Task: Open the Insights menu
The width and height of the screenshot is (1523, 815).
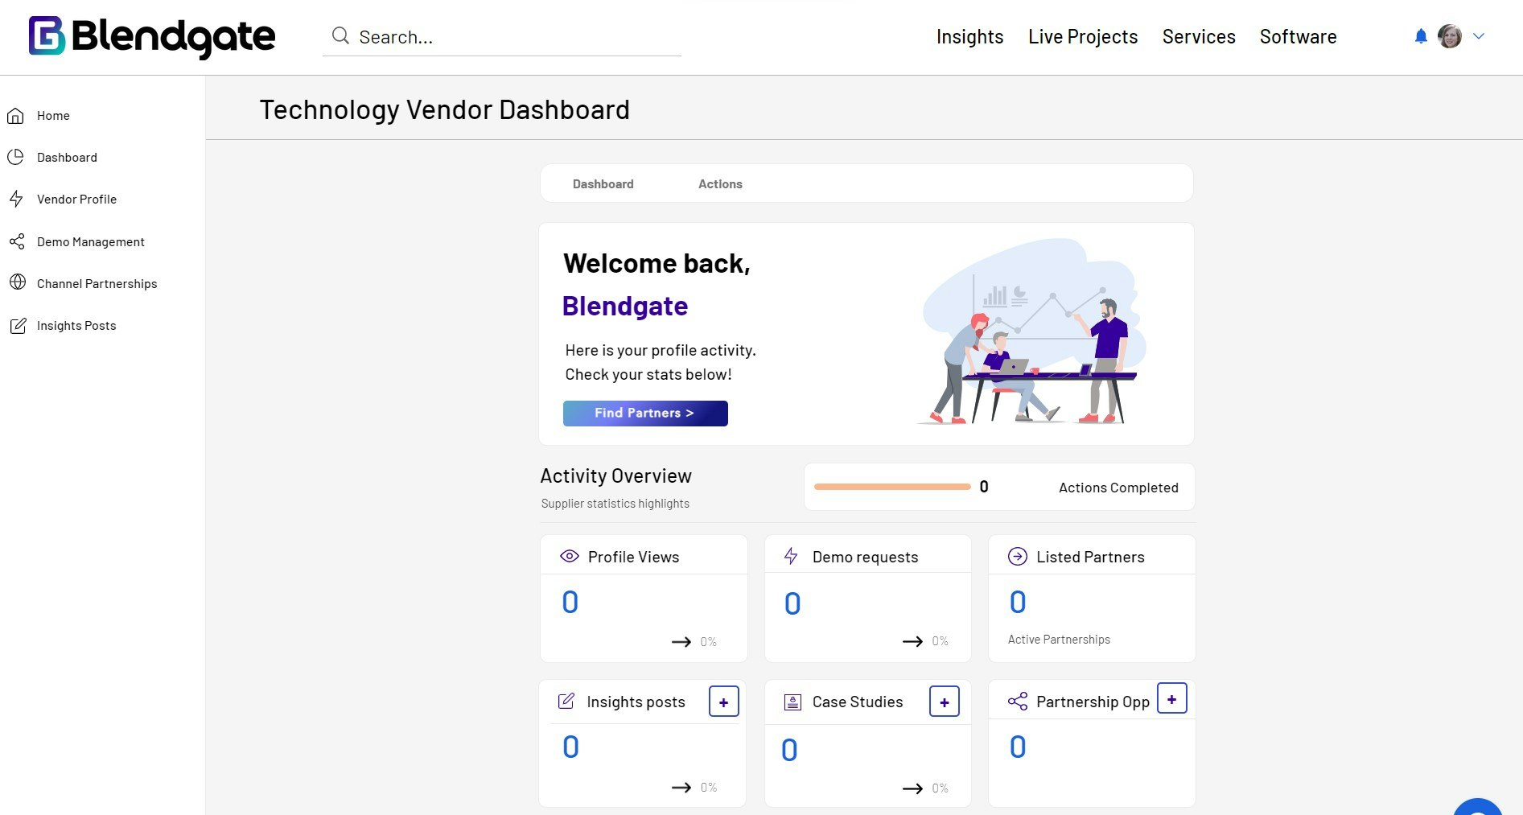Action: pos(969,37)
